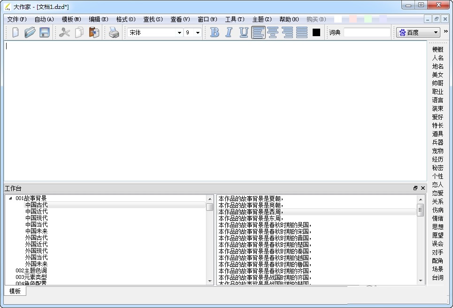Open the 百度 search engine dropdown

tap(418, 32)
